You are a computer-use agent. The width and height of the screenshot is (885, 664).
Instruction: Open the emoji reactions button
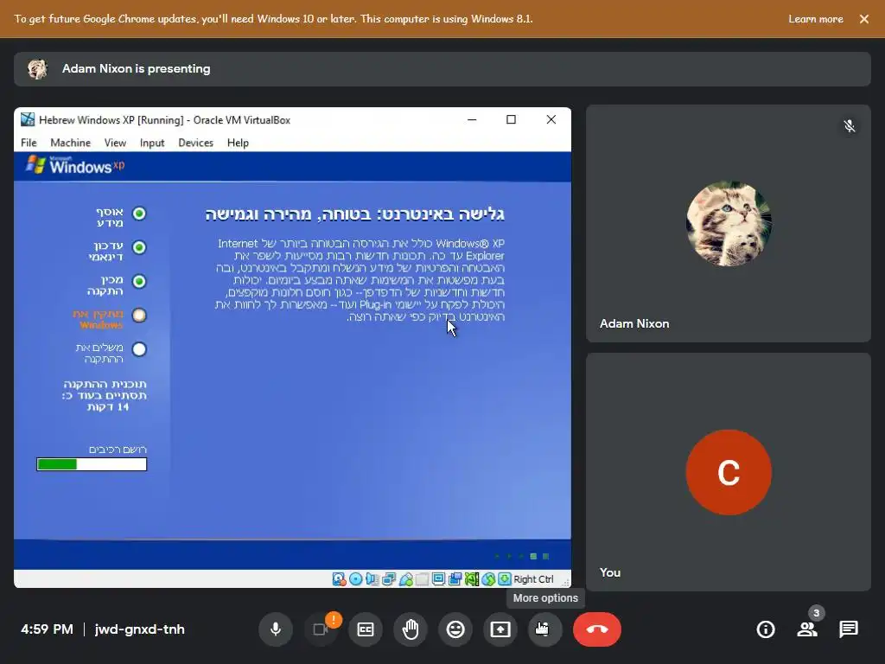tap(455, 629)
